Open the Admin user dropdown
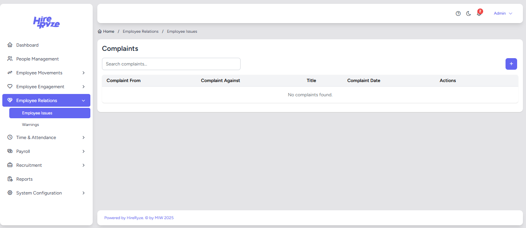The width and height of the screenshot is (526, 228). (503, 13)
